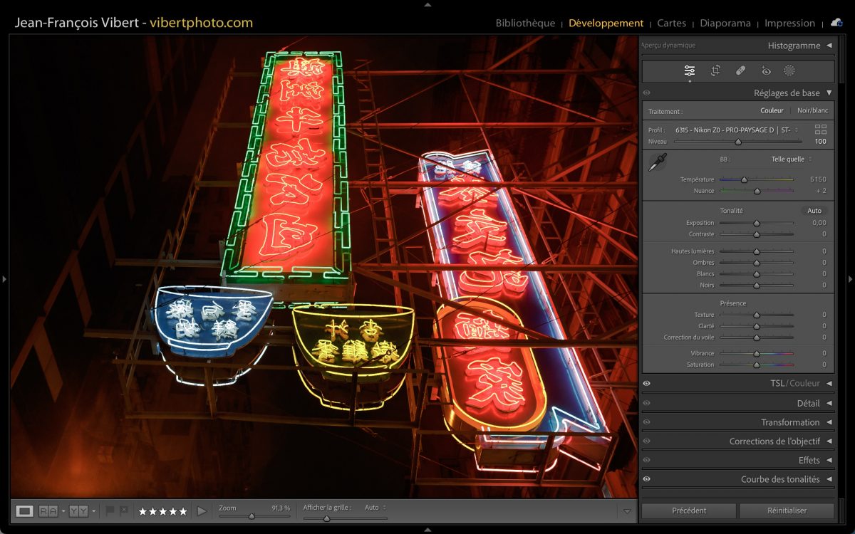Switch to the Bibliothèque module

point(525,23)
